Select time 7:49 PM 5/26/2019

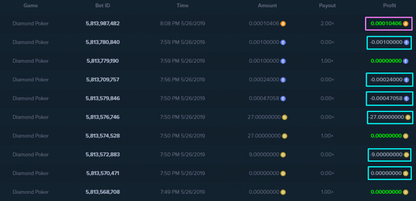pos(183,192)
